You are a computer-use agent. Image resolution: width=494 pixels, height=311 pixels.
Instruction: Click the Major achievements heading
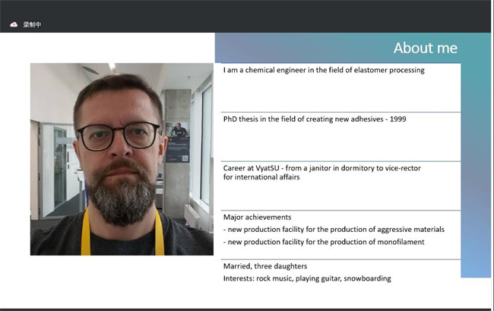[x=257, y=217]
